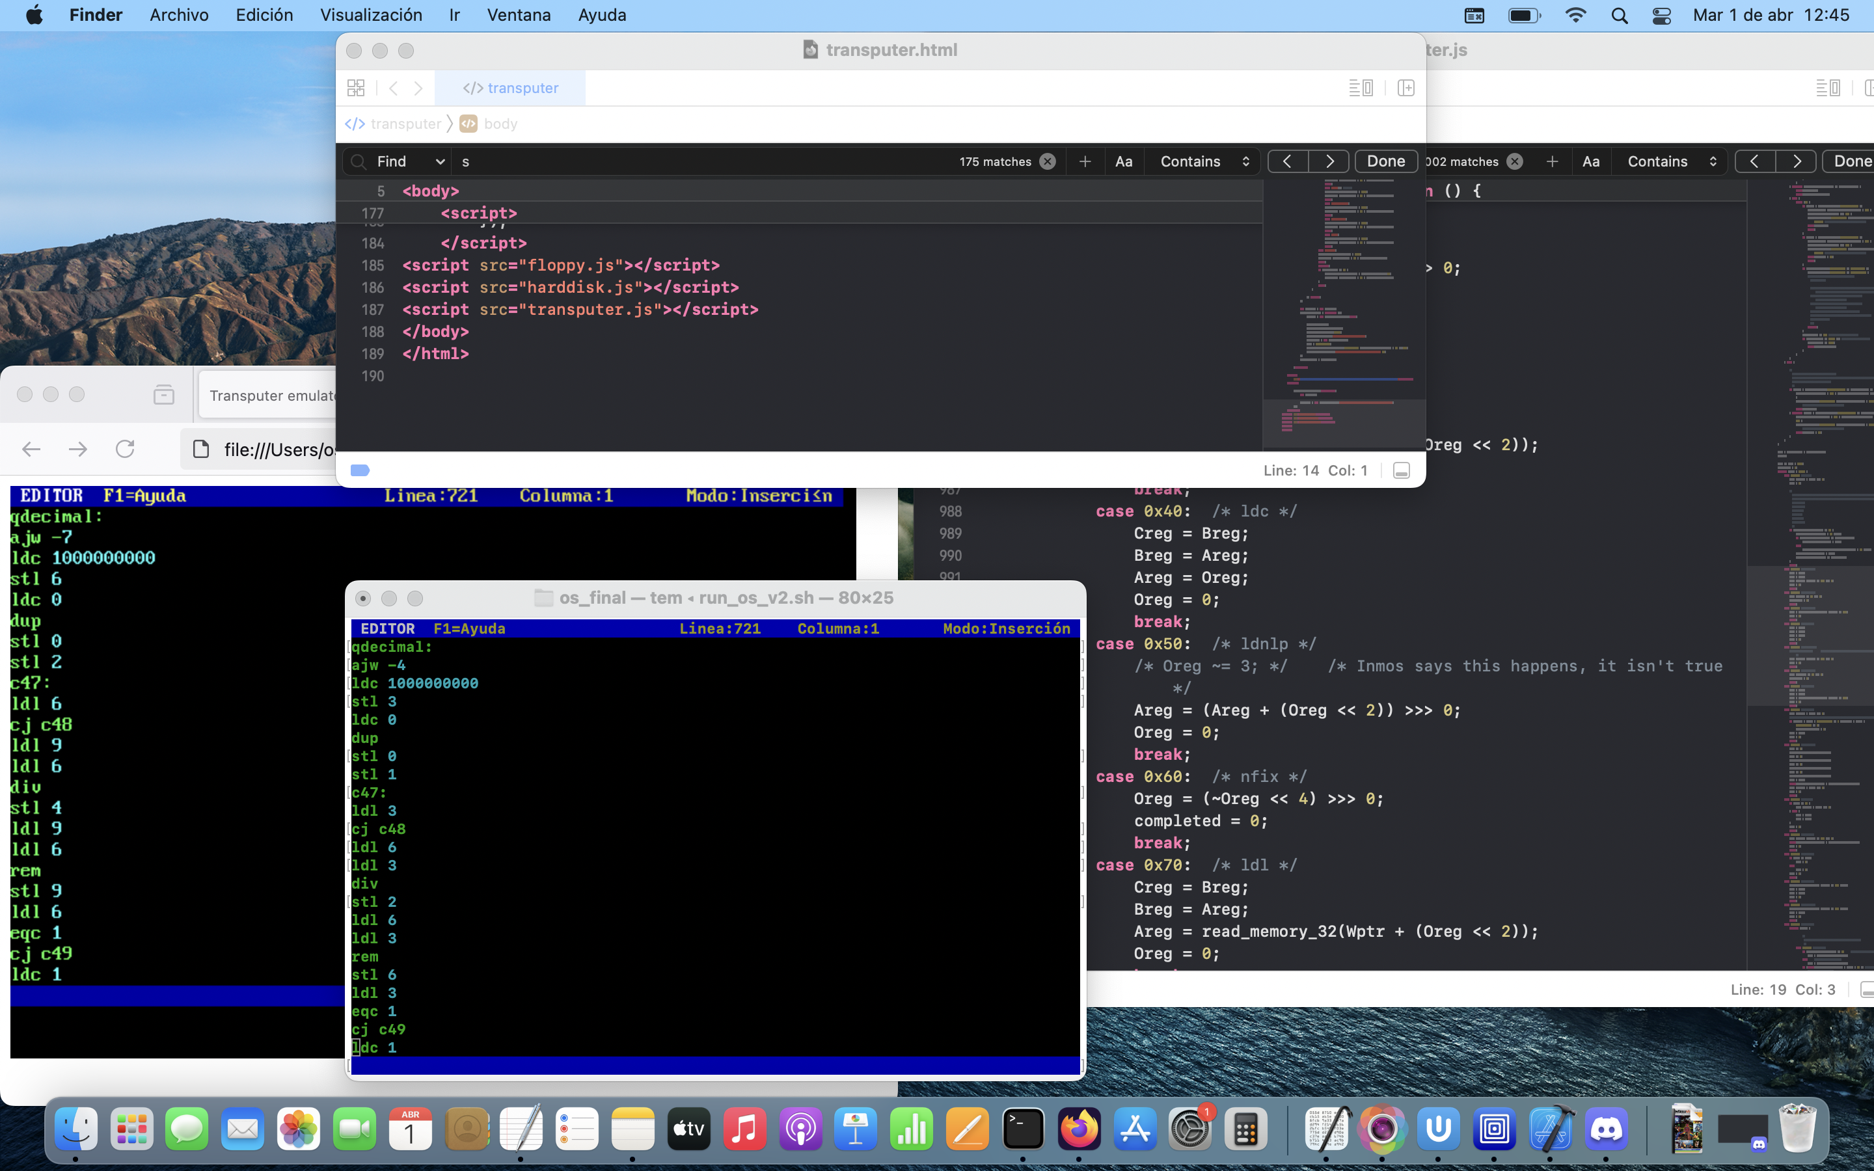Clear the 002 matches search in transputer.js
This screenshot has height=1171, width=1874.
pyautogui.click(x=1515, y=161)
